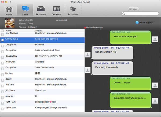This screenshot has height=117, width=161.
Task: Check the Christy Yung row checkbox
Action: pos(2,40)
